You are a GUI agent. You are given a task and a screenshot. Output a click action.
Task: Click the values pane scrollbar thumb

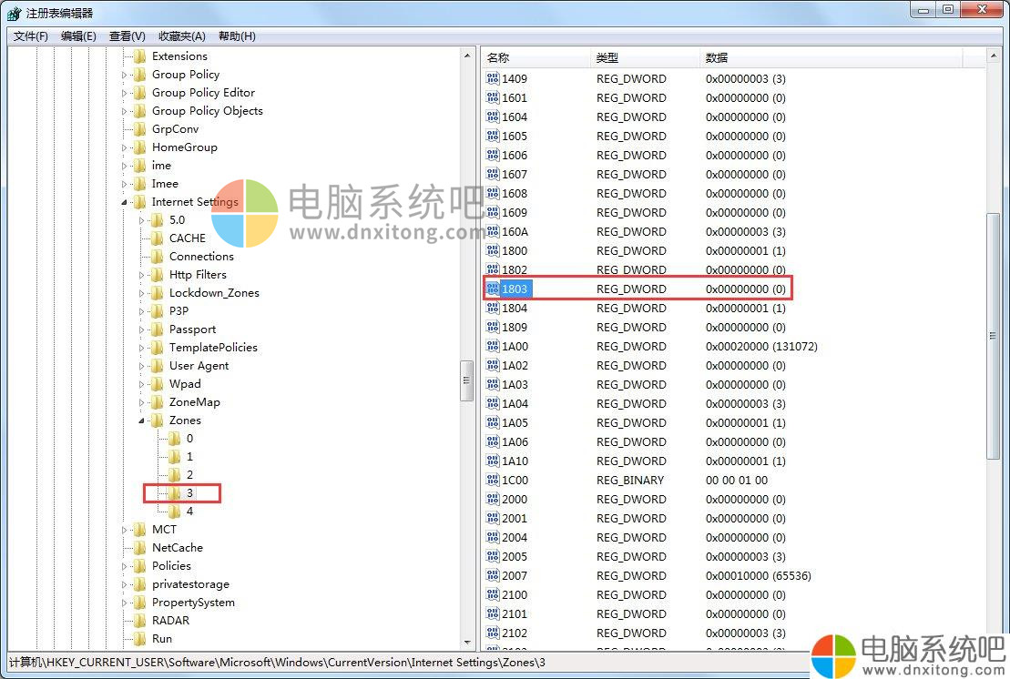point(993,335)
